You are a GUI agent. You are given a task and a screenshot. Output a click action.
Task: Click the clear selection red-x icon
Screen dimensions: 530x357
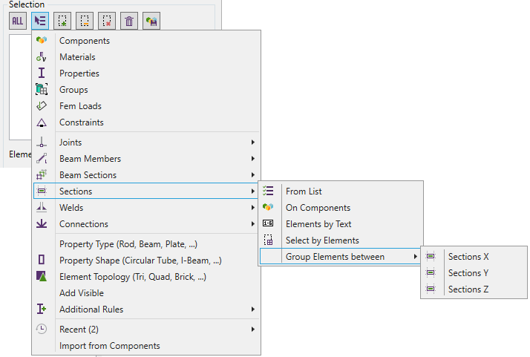107,22
